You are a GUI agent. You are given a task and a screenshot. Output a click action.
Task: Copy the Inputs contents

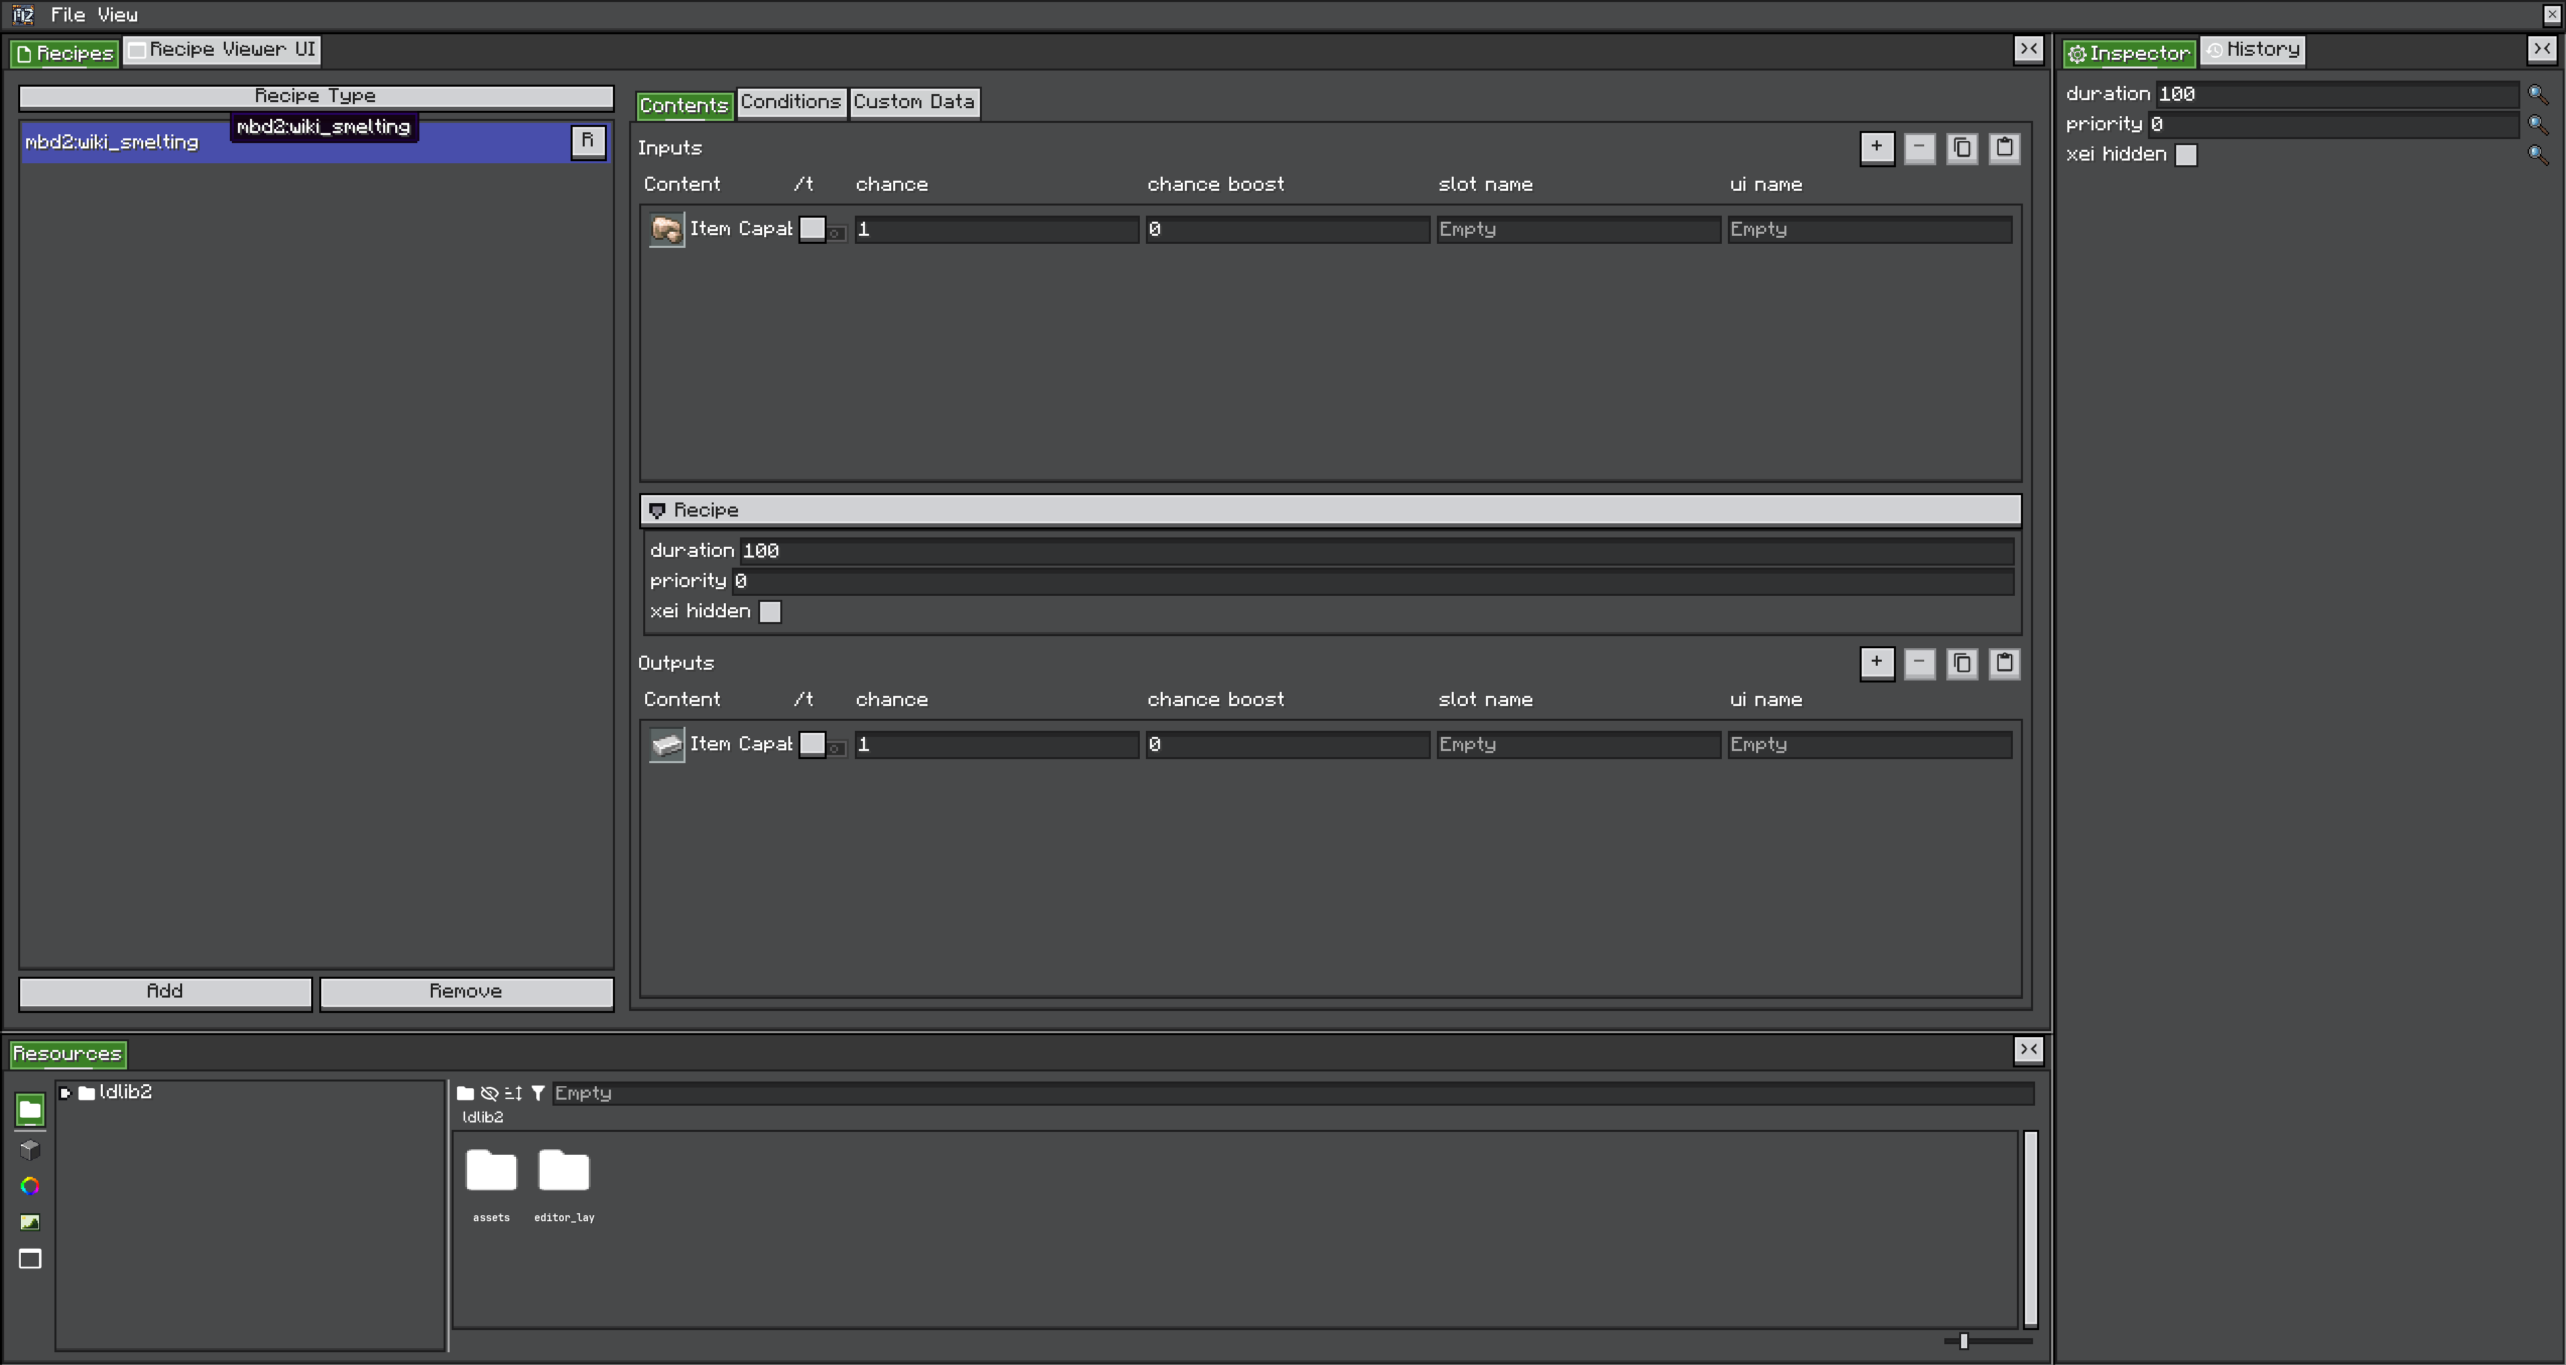[x=1962, y=148]
